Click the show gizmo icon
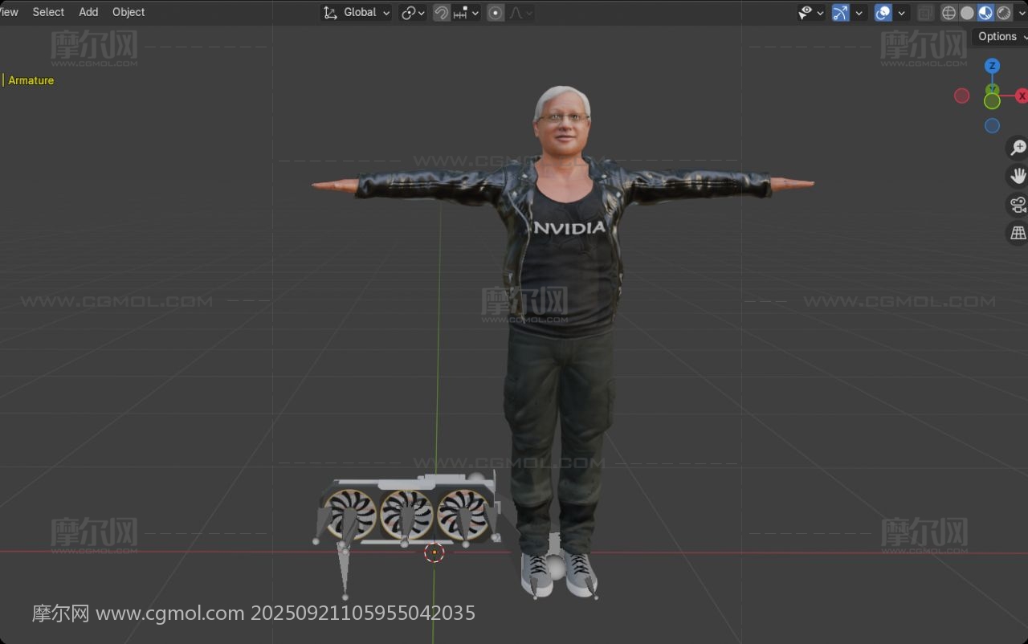This screenshot has width=1028, height=644. pos(840,12)
